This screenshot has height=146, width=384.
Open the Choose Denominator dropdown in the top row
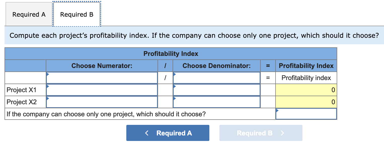click(216, 78)
